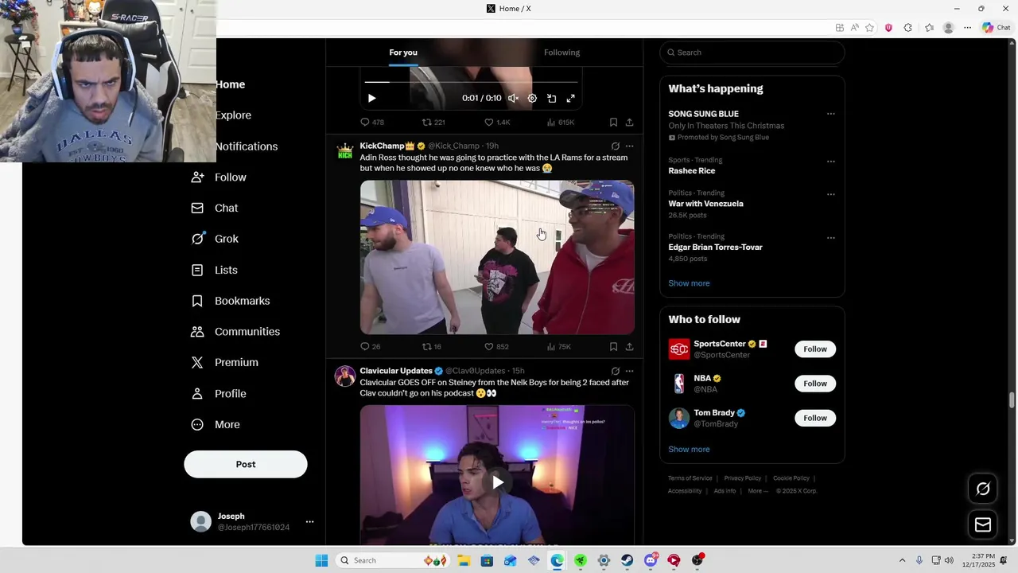The height and width of the screenshot is (573, 1018).
Task: Follow the NBA account
Action: pyautogui.click(x=815, y=384)
